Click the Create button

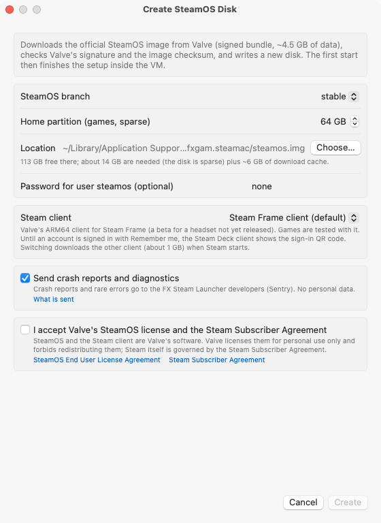tap(348, 503)
